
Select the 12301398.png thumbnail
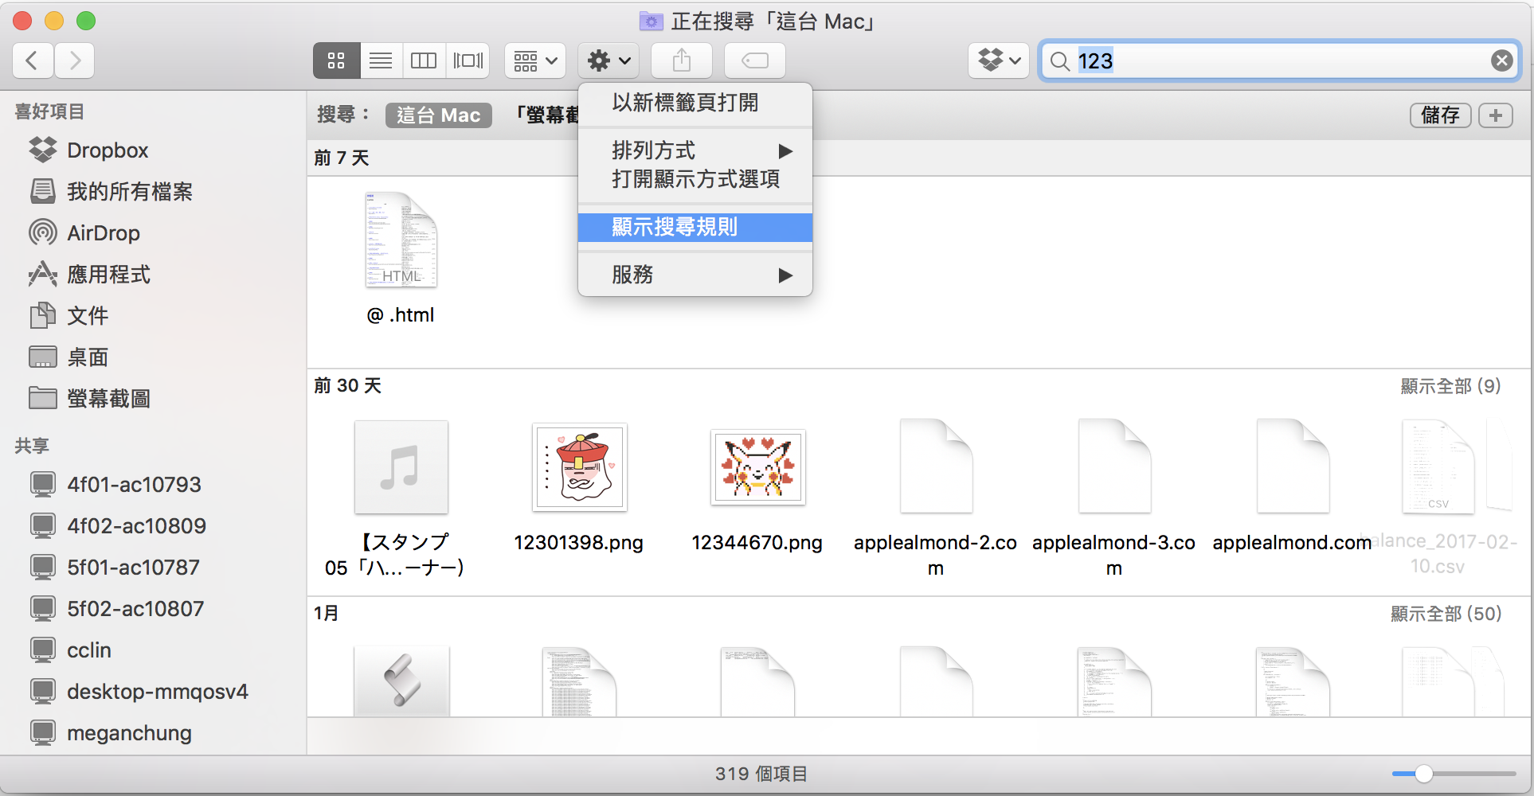579,468
